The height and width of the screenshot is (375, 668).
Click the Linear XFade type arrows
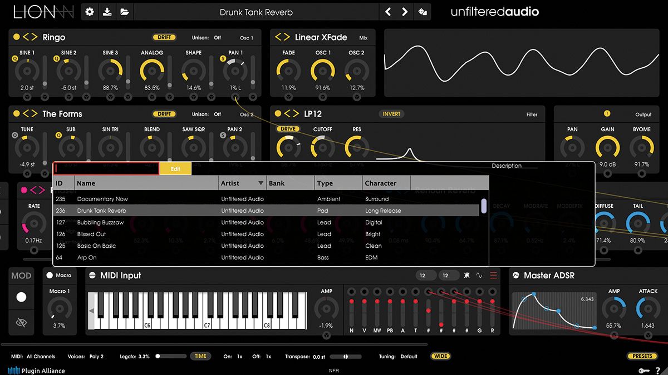(x=282, y=37)
